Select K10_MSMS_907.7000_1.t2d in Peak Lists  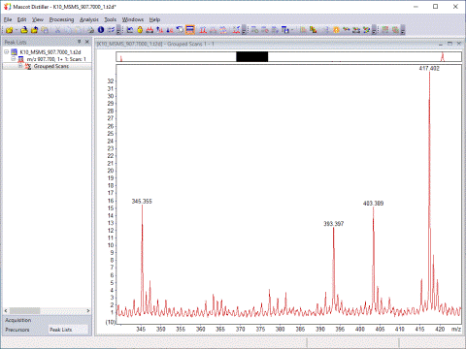[x=50, y=52]
